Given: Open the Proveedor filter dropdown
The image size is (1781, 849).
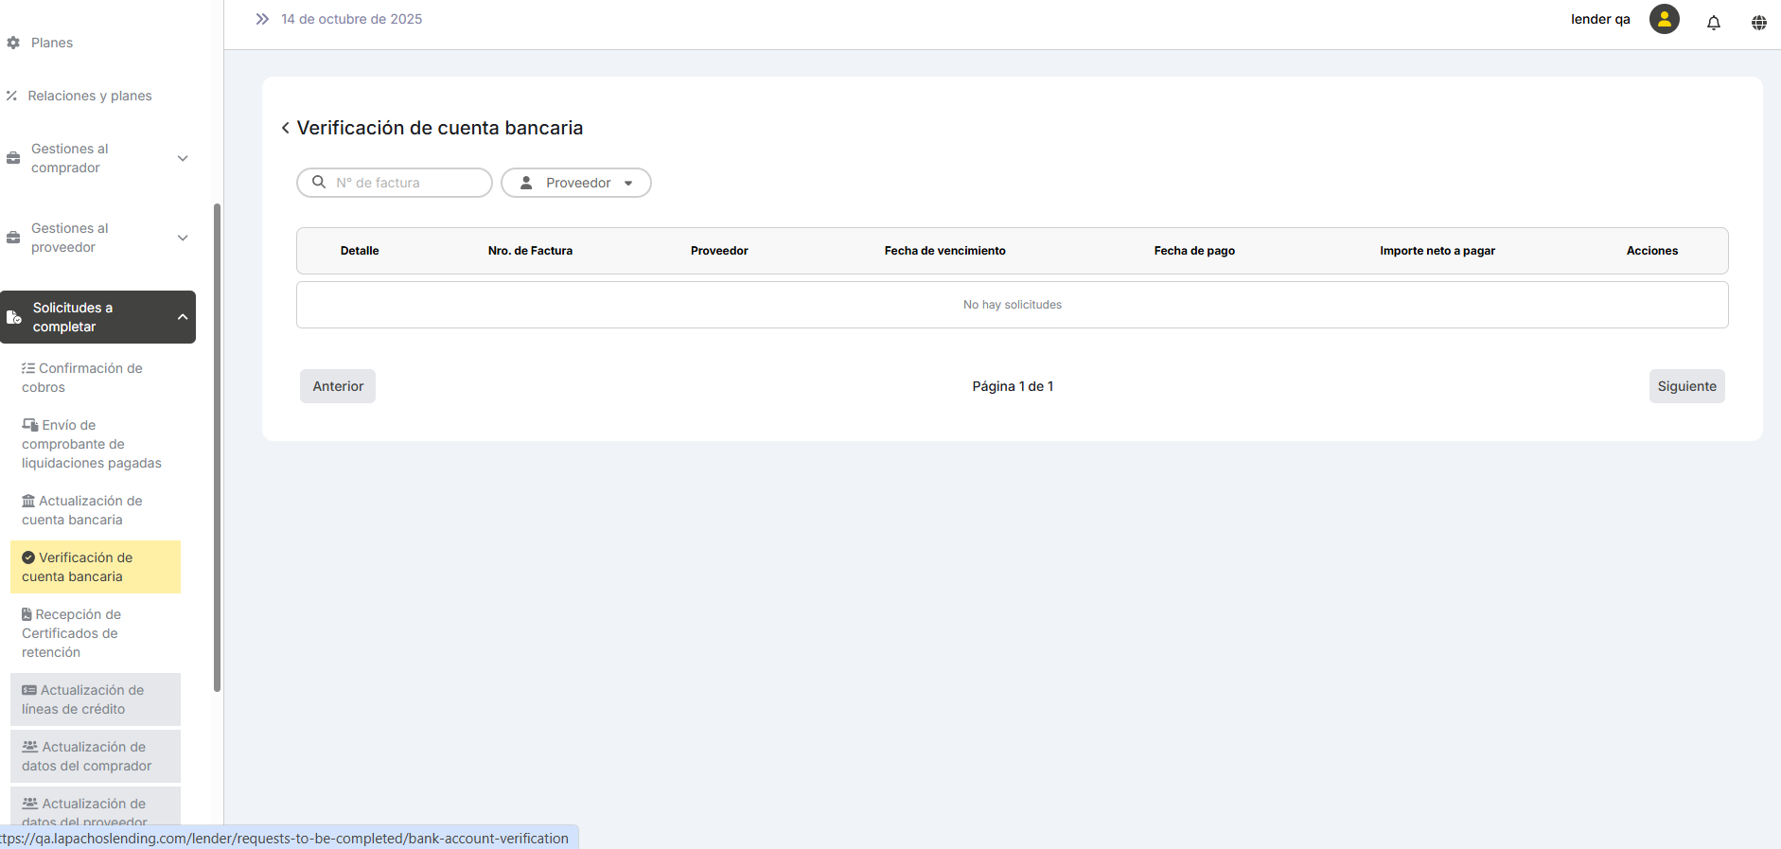Looking at the screenshot, I should pos(575,183).
